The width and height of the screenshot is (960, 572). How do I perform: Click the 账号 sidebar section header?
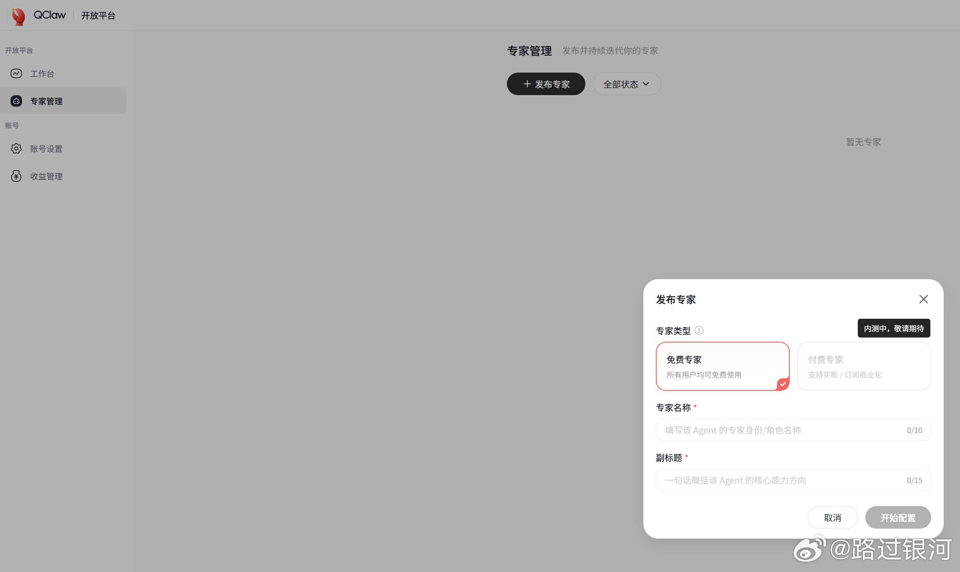tap(12, 125)
